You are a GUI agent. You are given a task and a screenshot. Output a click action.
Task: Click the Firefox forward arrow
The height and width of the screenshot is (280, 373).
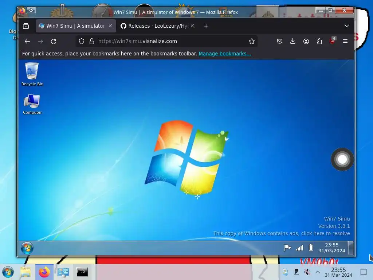(40, 42)
